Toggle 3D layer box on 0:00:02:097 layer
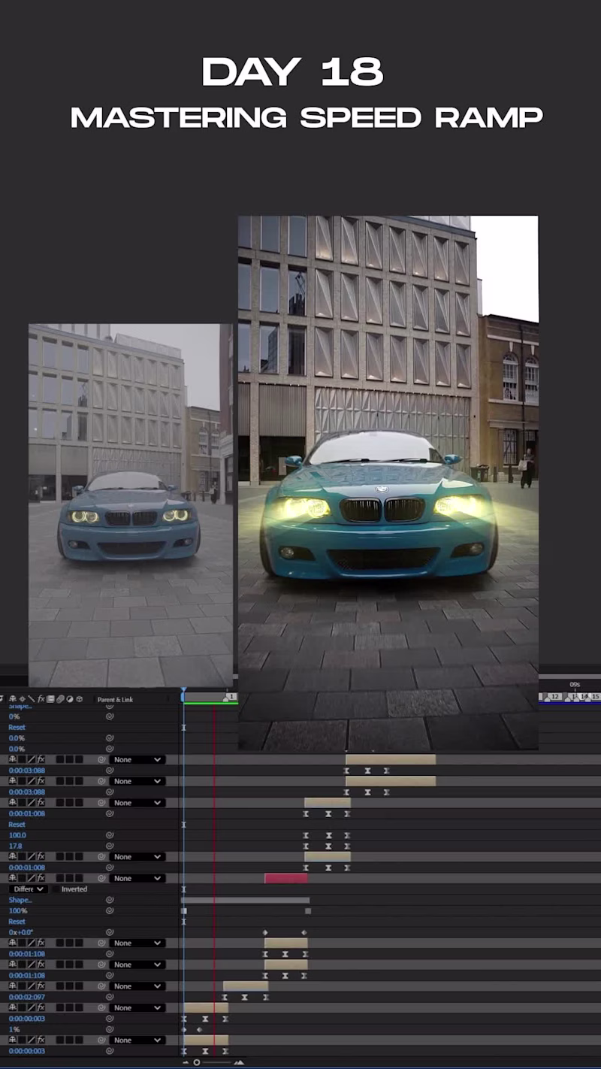601x1069 pixels. tap(79, 986)
